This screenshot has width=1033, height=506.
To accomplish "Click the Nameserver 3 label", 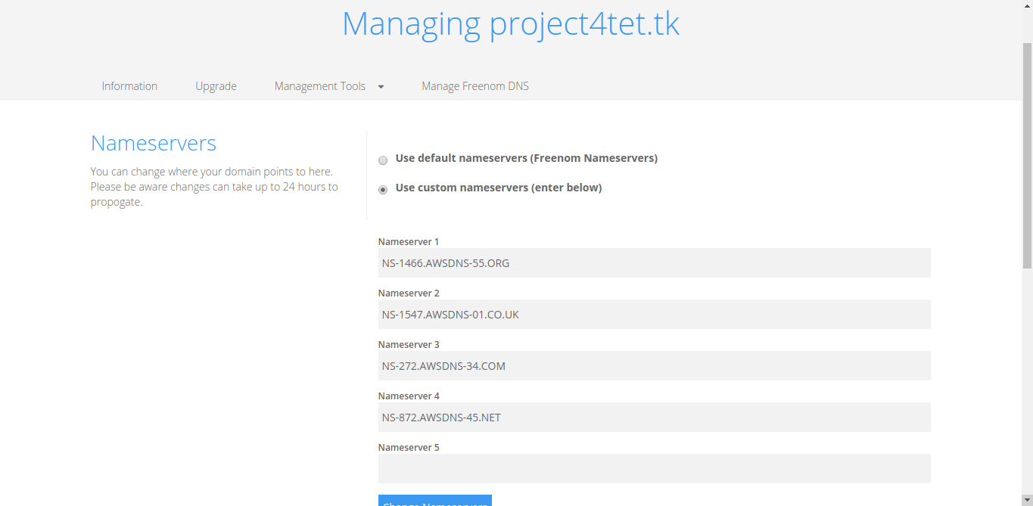I will tap(409, 345).
